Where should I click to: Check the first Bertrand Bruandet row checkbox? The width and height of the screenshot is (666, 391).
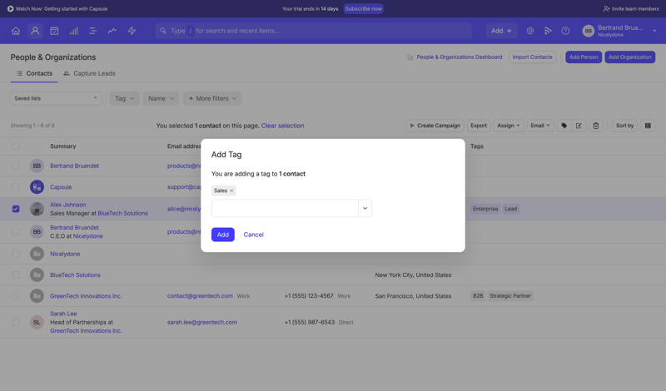coord(16,166)
